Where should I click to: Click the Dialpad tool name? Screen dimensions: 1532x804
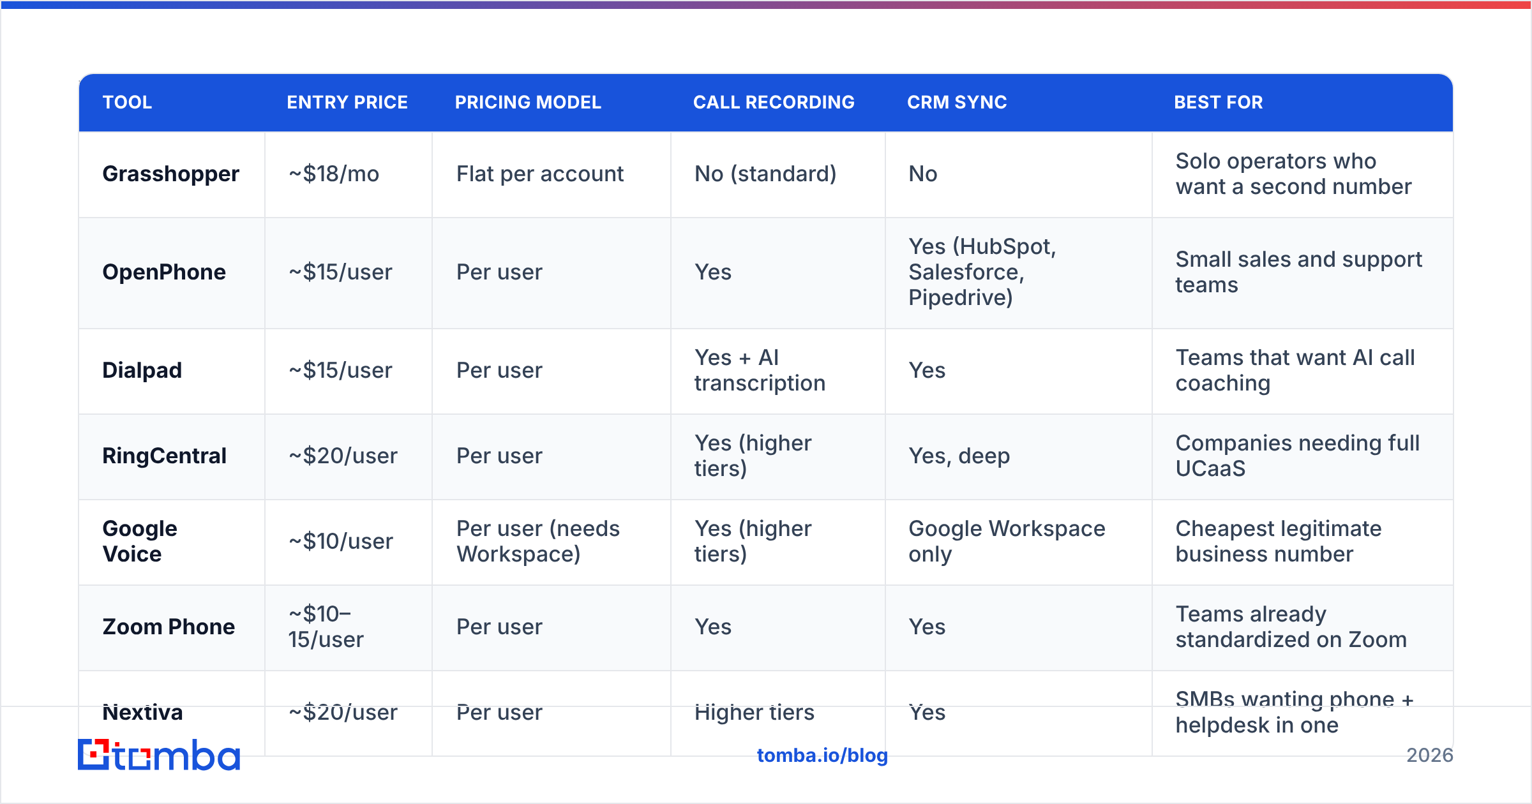coord(142,371)
